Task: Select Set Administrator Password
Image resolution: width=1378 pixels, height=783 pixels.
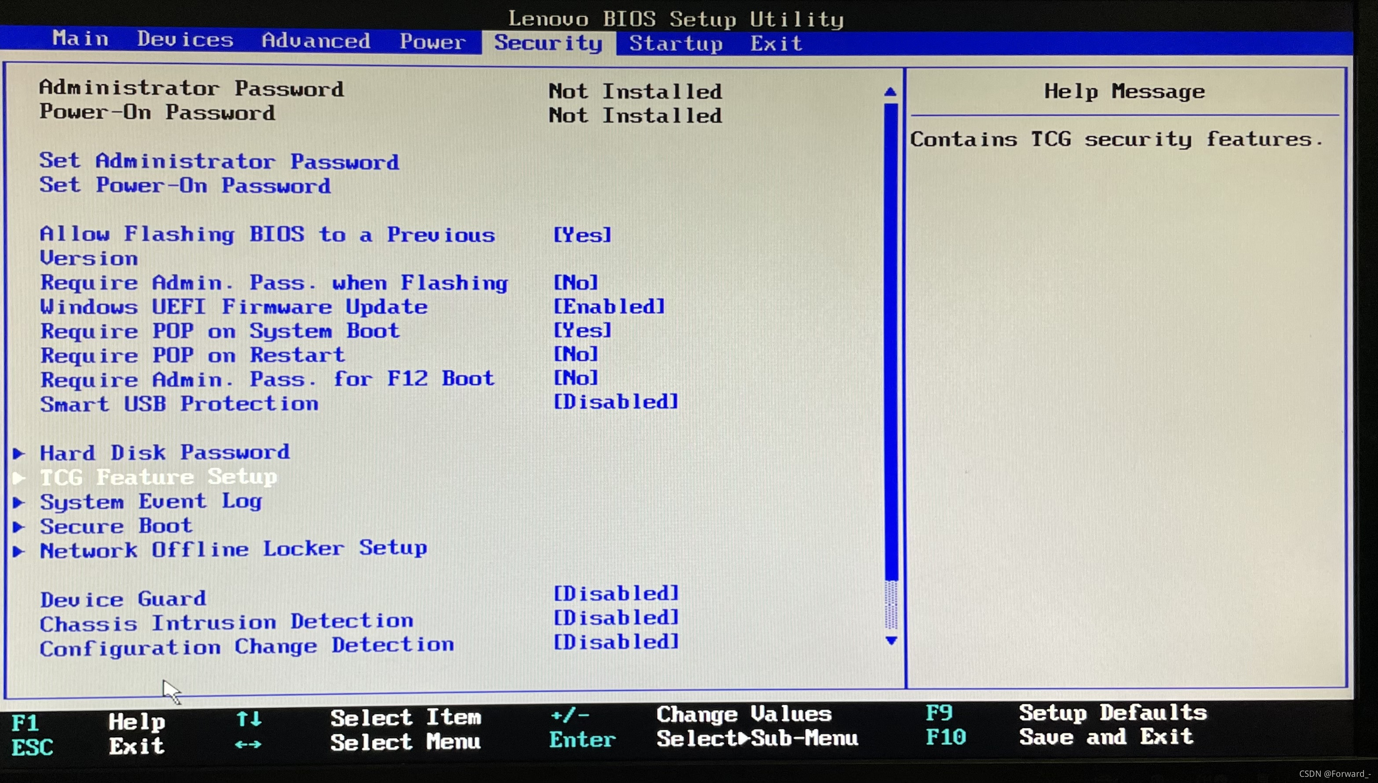Action: coord(219,161)
